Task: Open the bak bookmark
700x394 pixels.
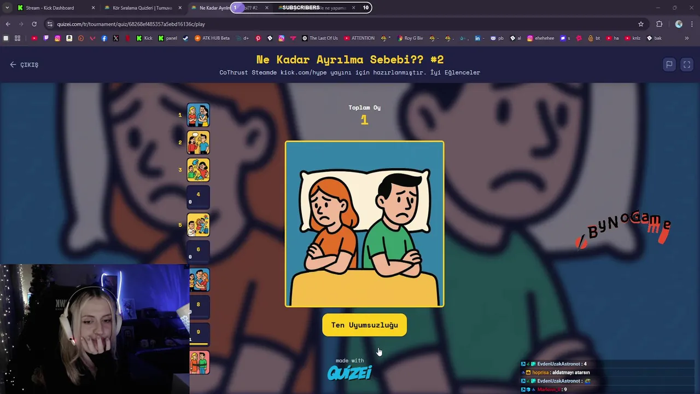Action: click(654, 38)
